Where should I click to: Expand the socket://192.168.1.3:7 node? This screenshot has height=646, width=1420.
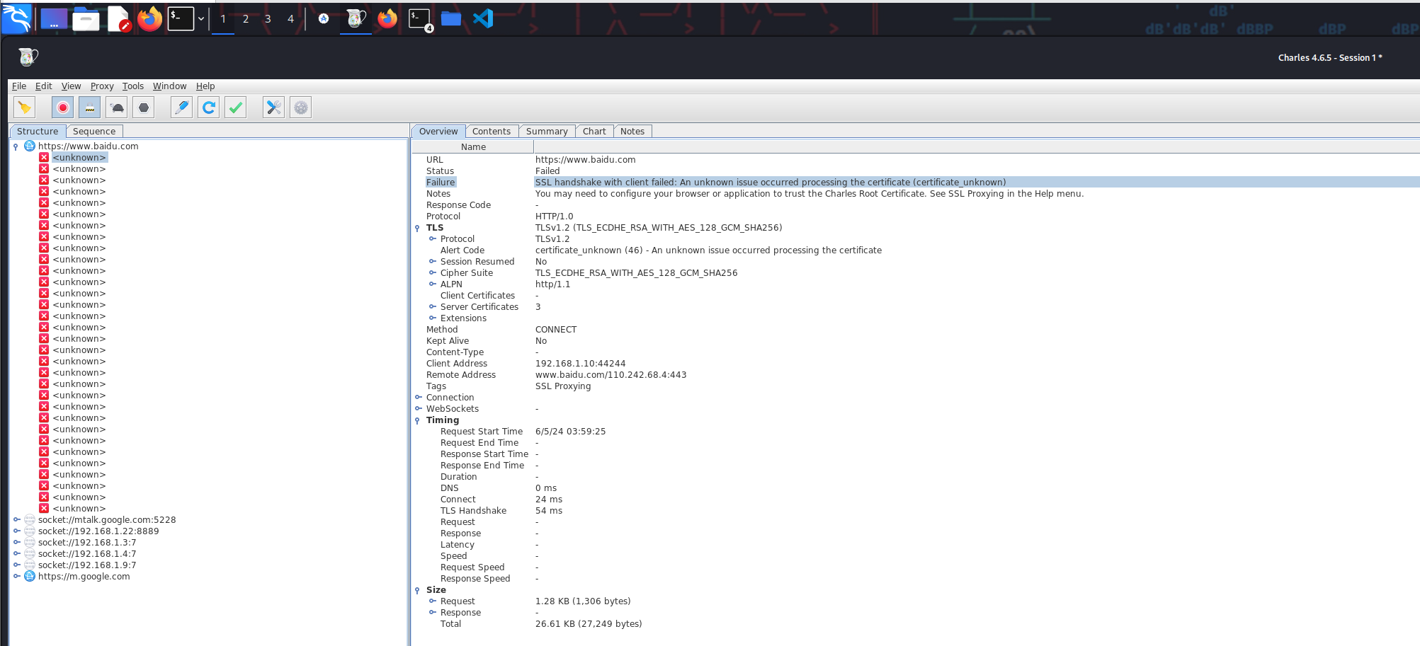coord(16,543)
